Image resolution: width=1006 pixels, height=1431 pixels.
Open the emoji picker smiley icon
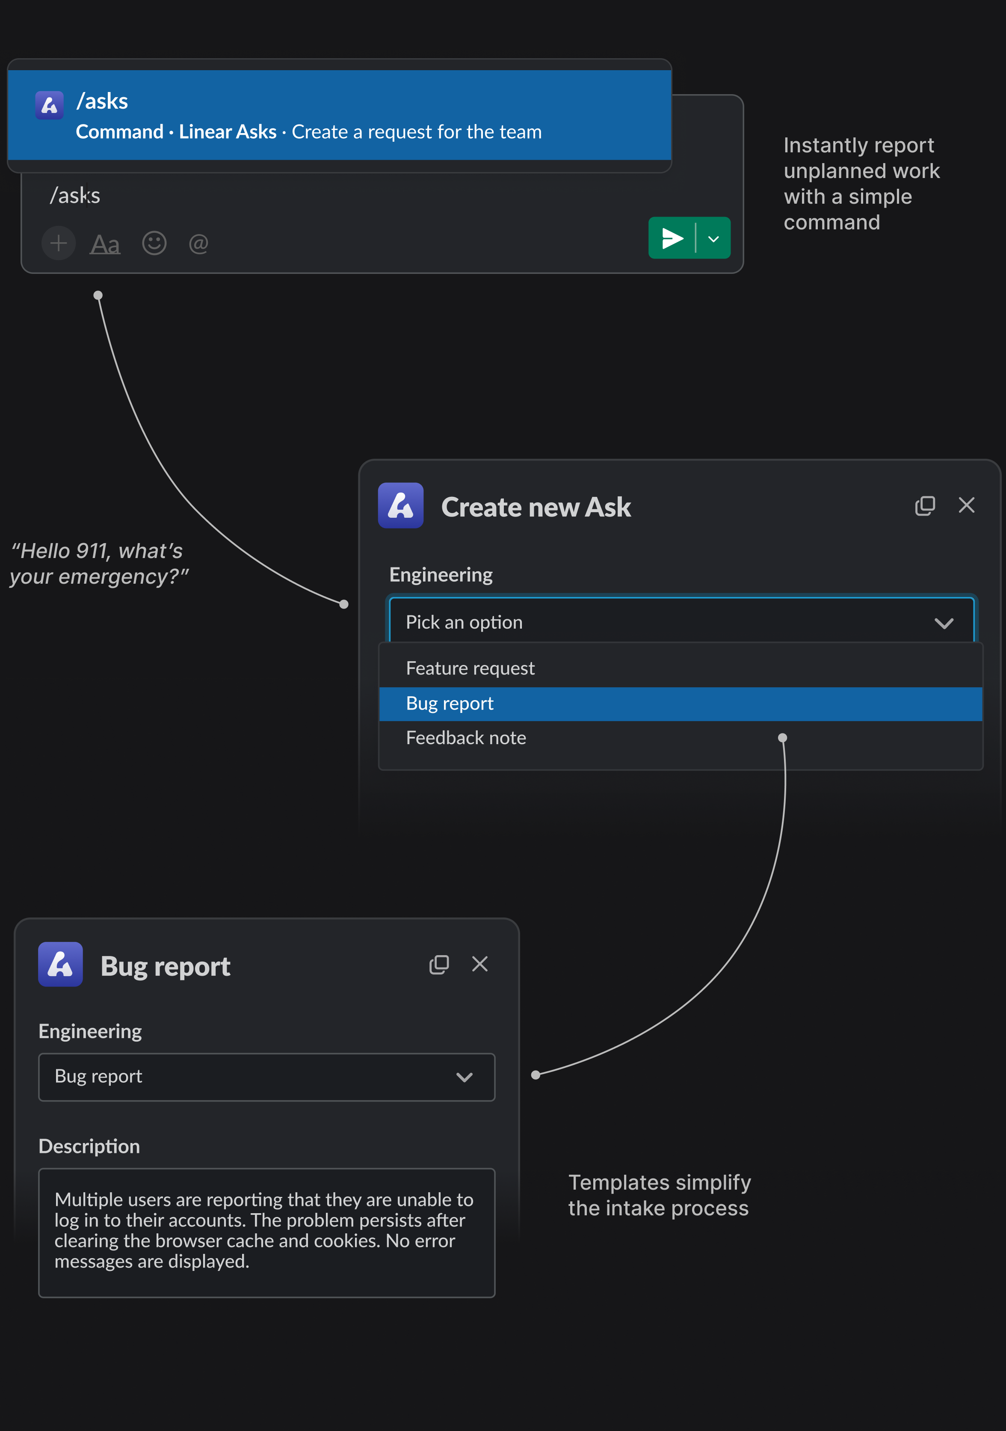pyautogui.click(x=154, y=243)
